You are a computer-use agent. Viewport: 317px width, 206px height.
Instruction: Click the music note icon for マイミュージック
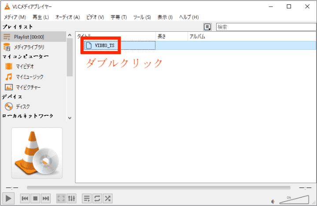tap(9, 77)
